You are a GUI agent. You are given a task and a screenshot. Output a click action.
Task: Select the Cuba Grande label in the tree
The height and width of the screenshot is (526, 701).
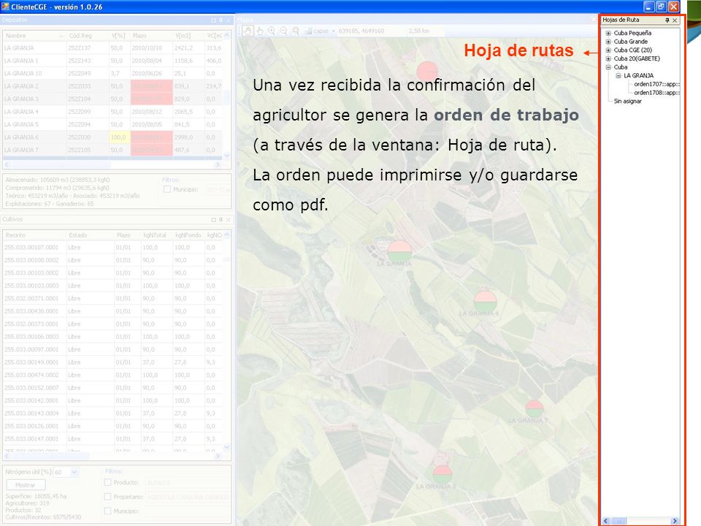[x=630, y=42]
